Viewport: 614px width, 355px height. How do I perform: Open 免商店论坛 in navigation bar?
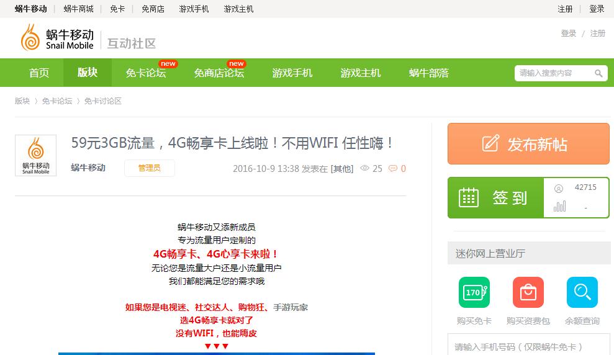click(219, 73)
